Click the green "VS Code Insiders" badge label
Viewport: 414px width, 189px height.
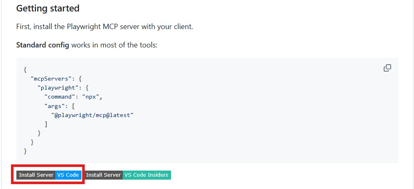(x=146, y=175)
